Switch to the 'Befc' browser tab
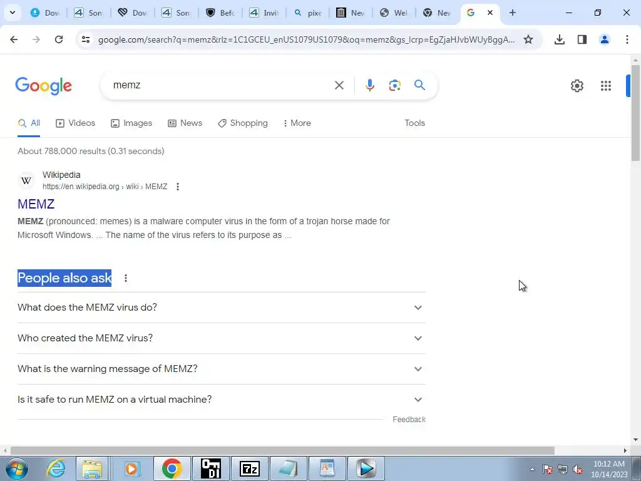Screen dimensions: 641x481 click(220, 13)
